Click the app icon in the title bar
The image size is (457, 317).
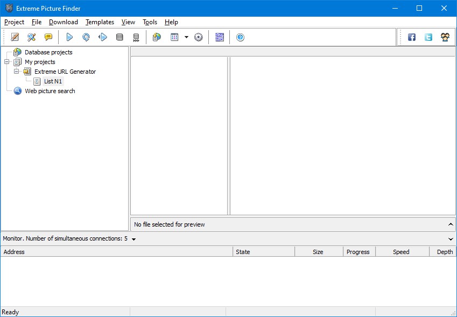point(9,8)
